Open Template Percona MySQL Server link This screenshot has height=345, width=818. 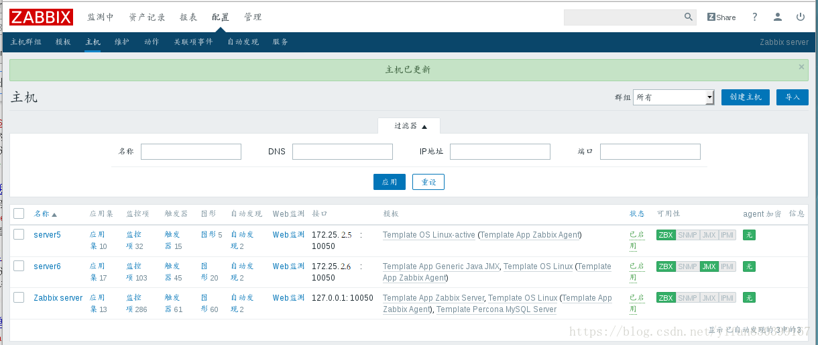click(496, 309)
